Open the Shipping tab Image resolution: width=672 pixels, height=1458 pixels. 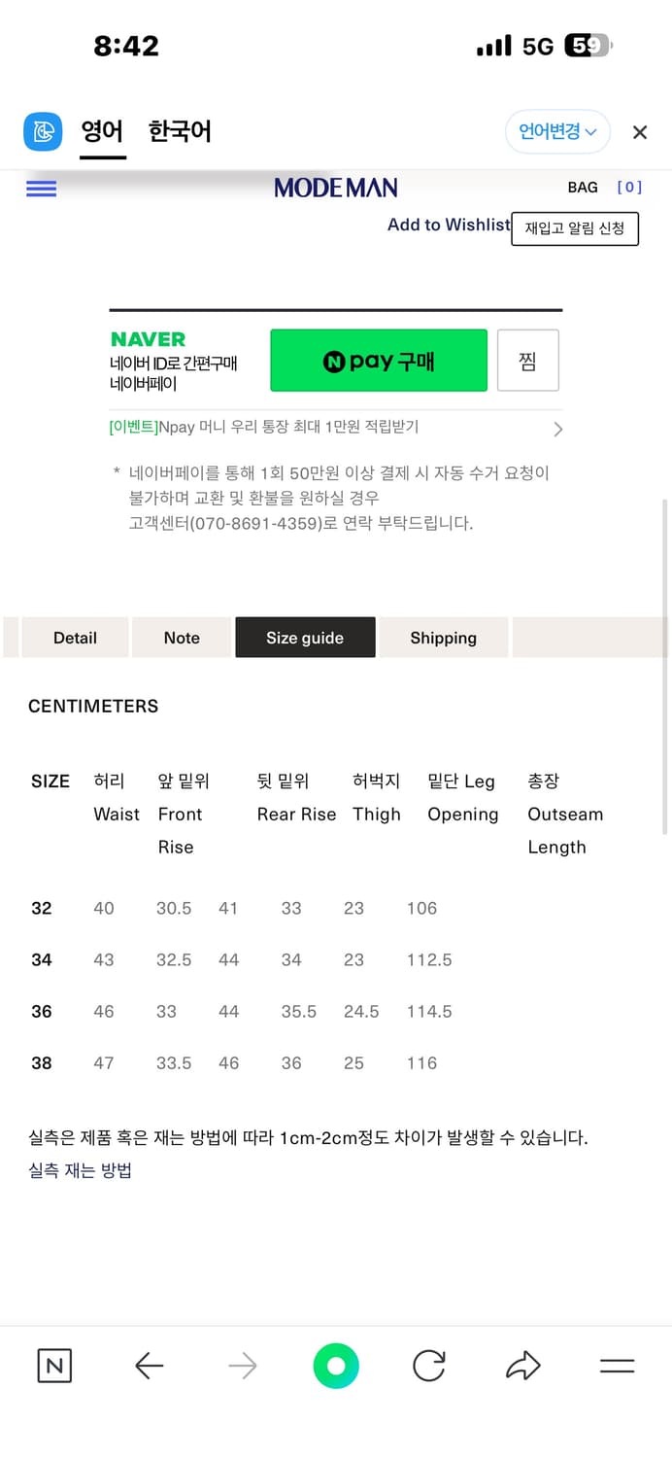point(443,638)
